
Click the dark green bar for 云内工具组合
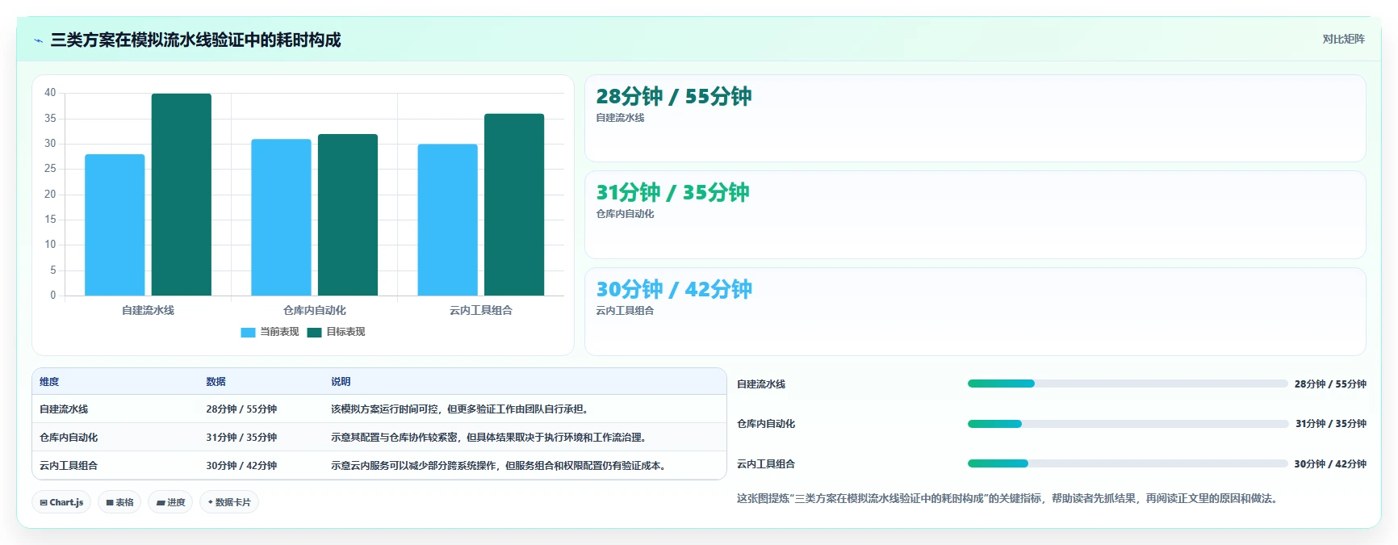click(514, 204)
